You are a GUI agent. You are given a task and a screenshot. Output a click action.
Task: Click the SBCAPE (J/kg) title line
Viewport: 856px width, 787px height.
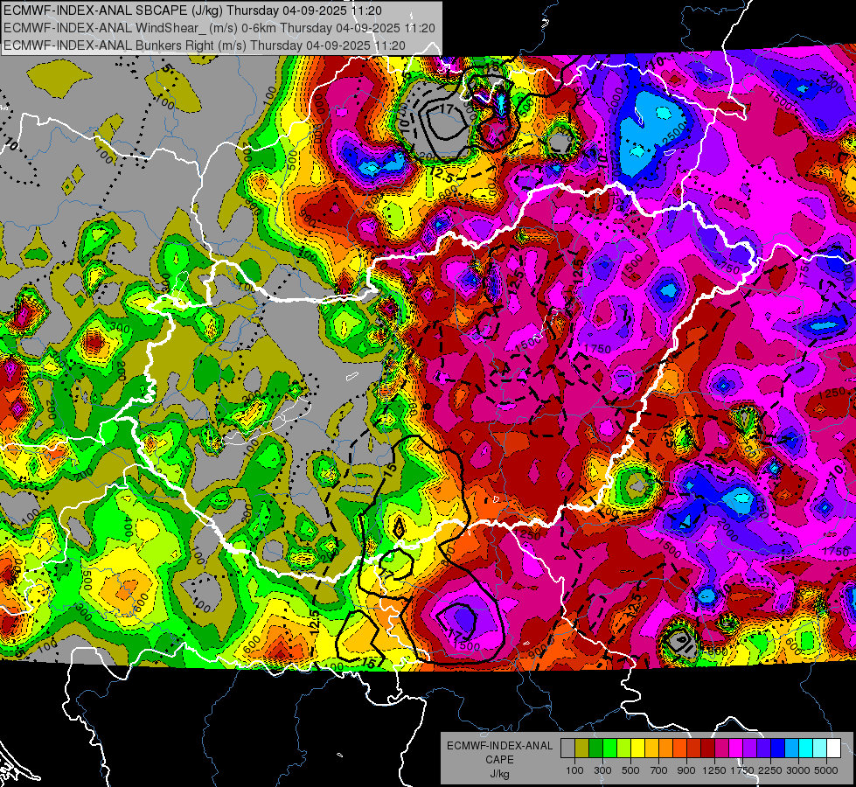(x=192, y=10)
